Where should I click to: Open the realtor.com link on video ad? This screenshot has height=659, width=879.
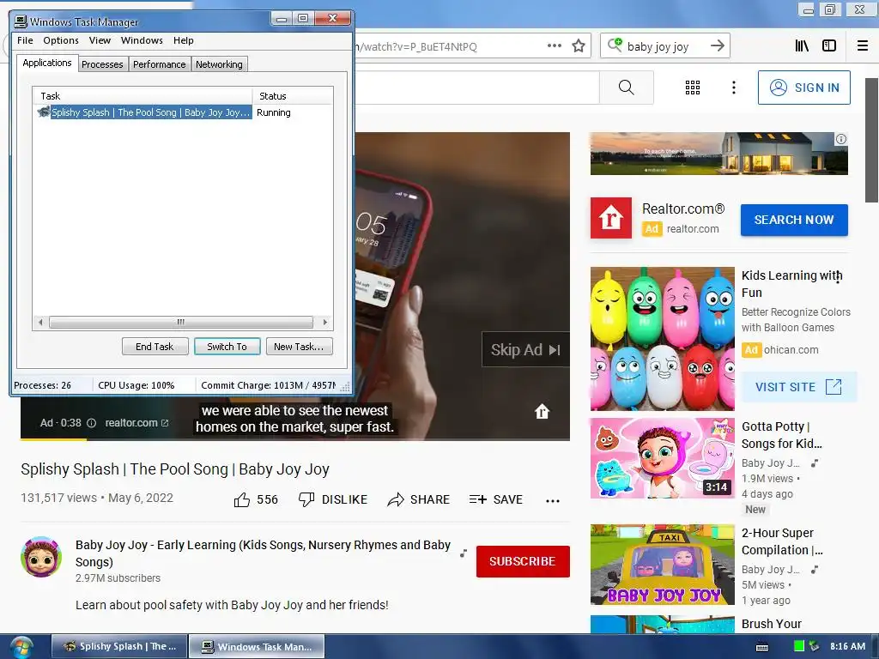tap(136, 423)
